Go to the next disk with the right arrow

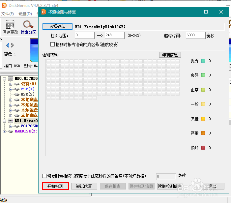tap(13, 45)
